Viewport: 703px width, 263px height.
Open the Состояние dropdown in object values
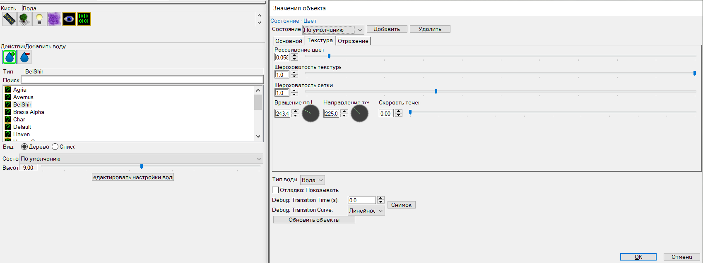tap(333, 29)
